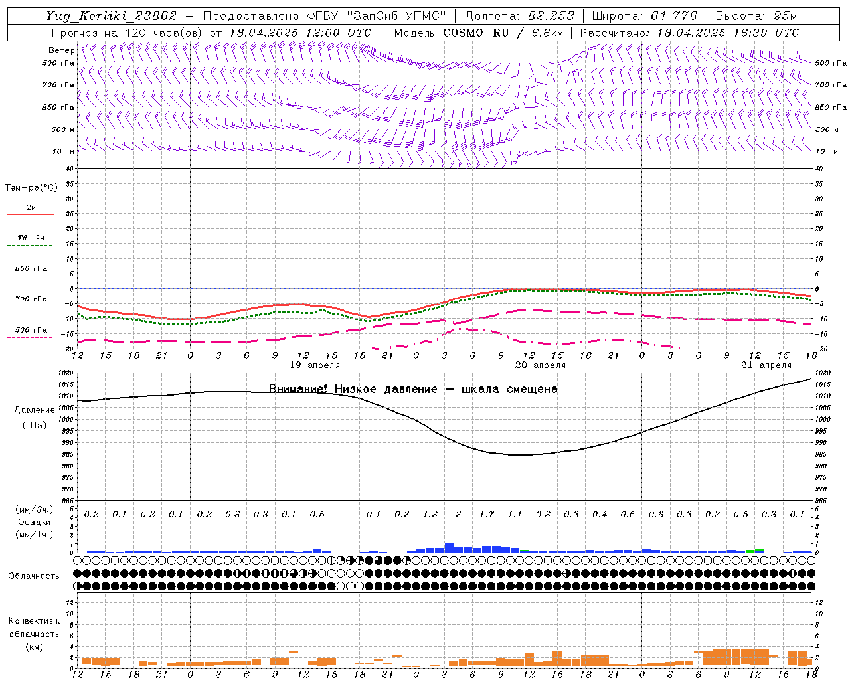850x680 pixels.
Task: Select the model label COSMO-RU / 6.6км
Action: point(479,33)
